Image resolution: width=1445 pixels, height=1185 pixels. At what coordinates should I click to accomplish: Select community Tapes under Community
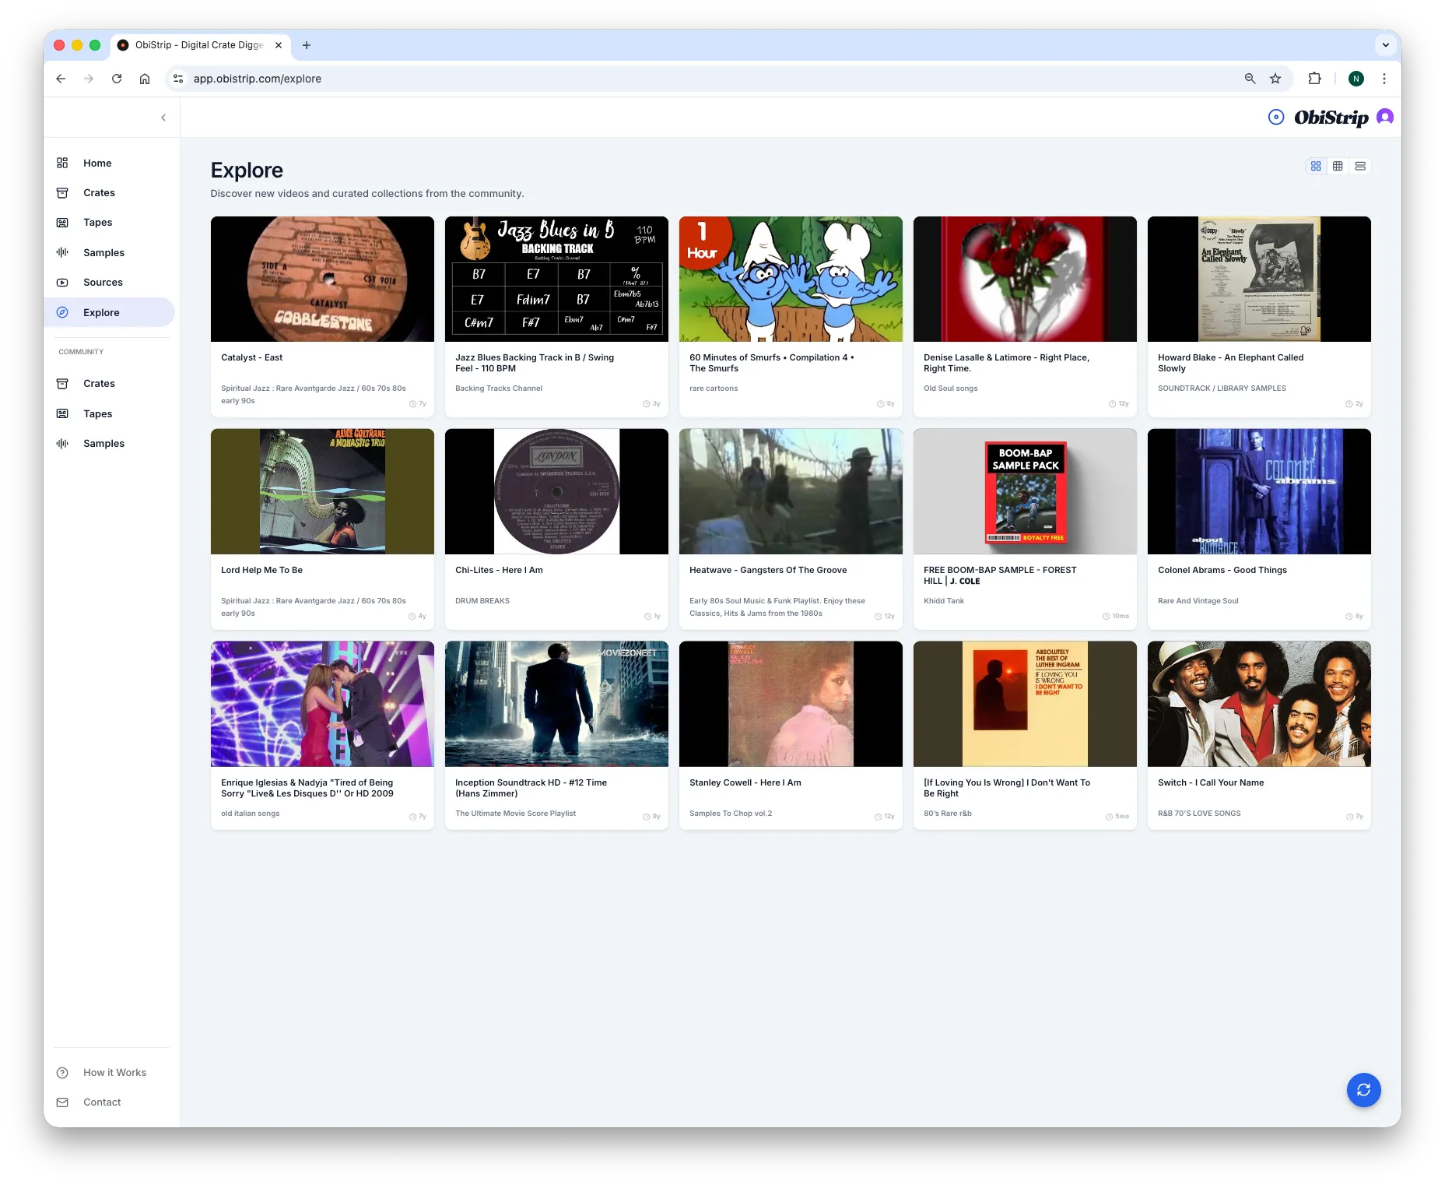pos(97,413)
